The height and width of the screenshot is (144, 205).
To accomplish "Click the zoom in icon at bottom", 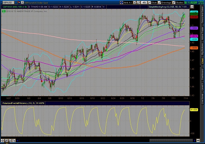I will (6, 141).
